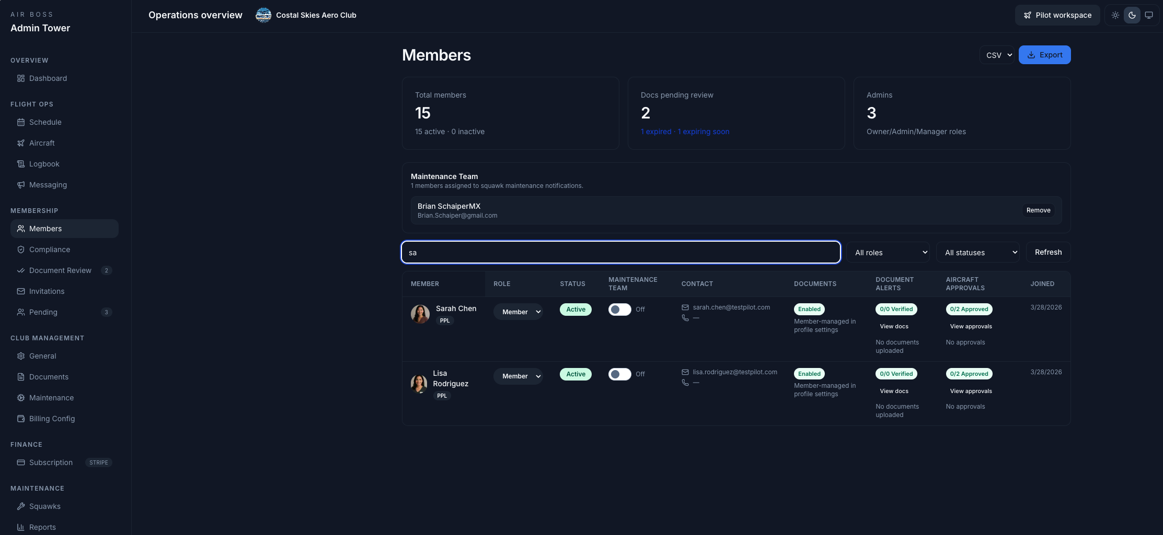This screenshot has height=535, width=1163.
Task: Select Members in the sidebar
Action: tap(45, 229)
